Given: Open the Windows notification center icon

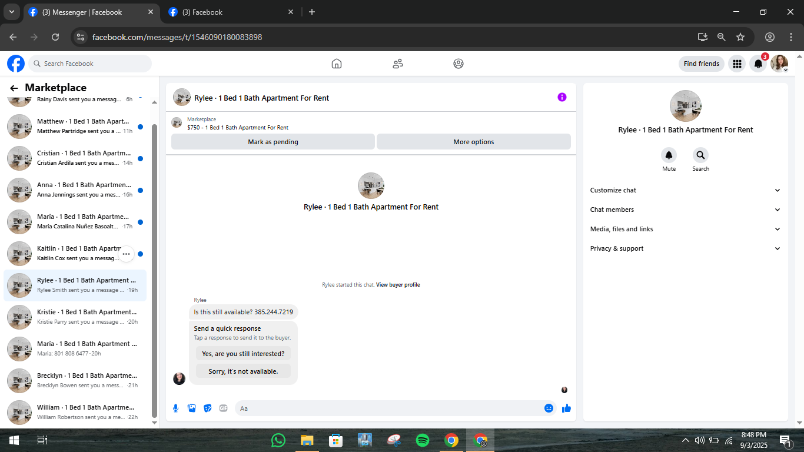Looking at the screenshot, I should [785, 440].
